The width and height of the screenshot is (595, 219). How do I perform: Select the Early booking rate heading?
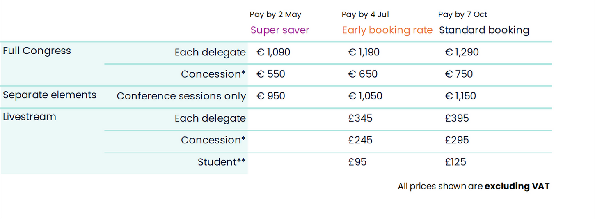387,30
